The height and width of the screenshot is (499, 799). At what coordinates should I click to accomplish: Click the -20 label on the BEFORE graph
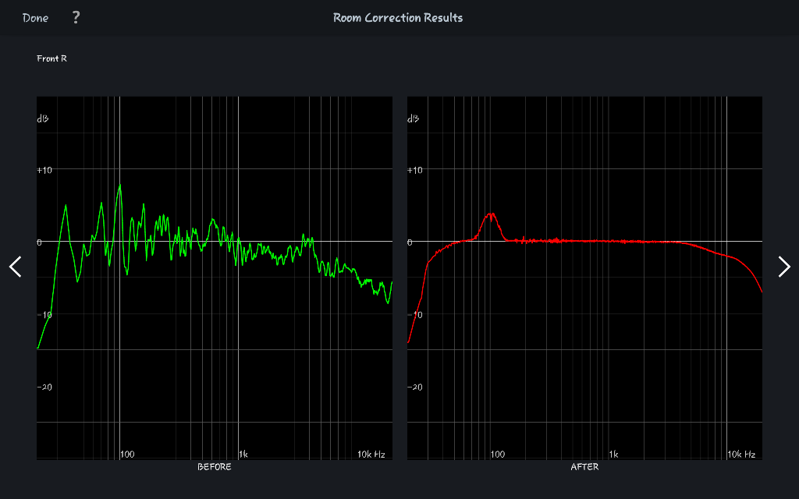click(44, 387)
